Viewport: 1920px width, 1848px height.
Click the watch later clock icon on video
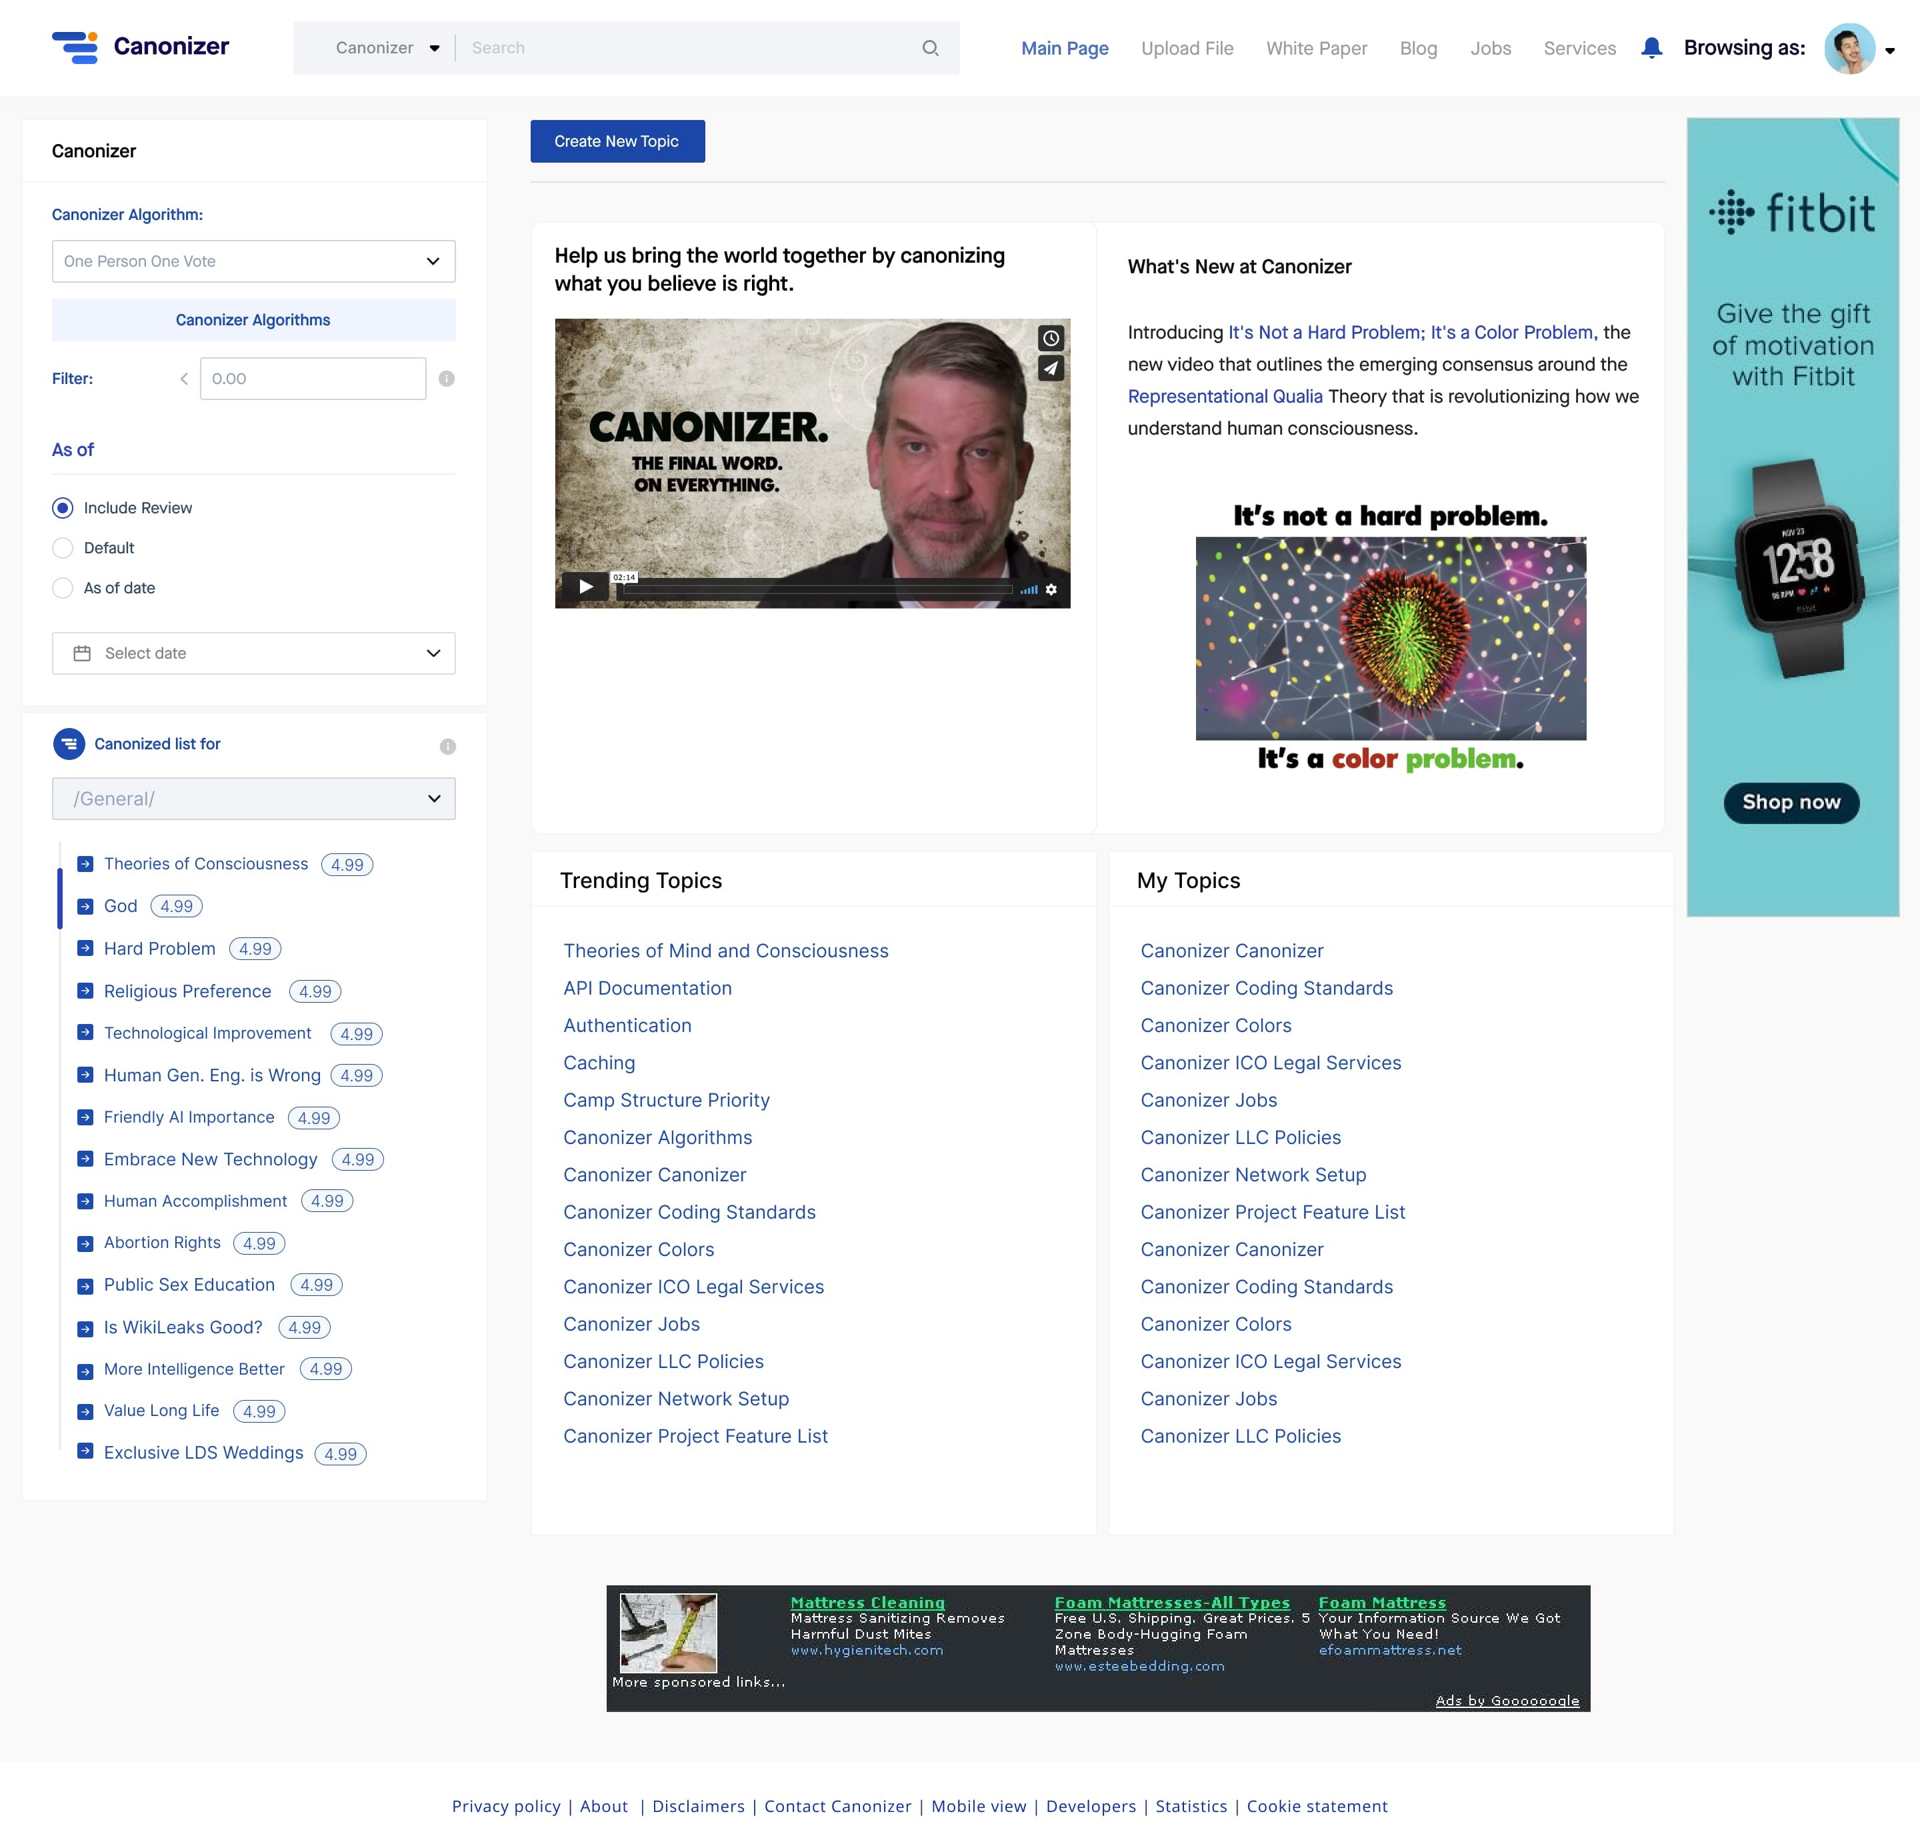click(1050, 338)
